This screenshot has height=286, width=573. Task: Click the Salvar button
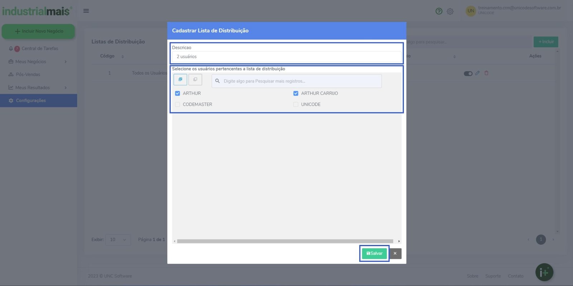coord(374,253)
